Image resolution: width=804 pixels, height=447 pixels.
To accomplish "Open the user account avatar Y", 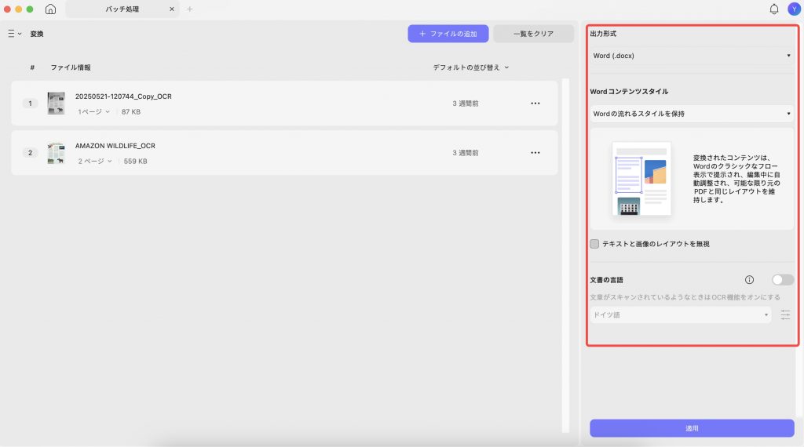I will pos(794,9).
